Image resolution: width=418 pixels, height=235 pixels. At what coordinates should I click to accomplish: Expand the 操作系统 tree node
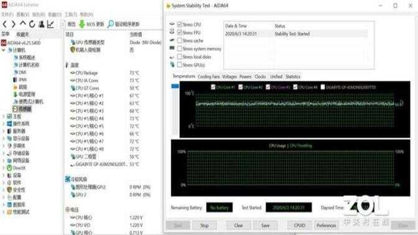4,124
